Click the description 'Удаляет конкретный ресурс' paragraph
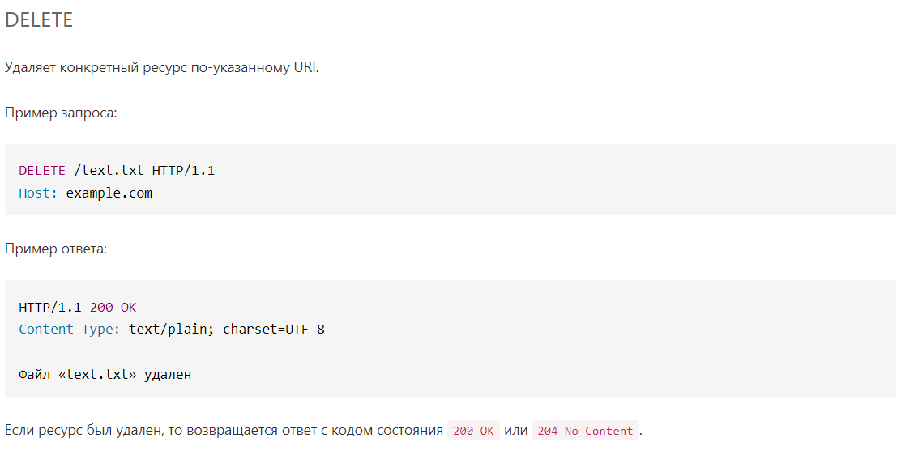The image size is (901, 455). (x=161, y=68)
